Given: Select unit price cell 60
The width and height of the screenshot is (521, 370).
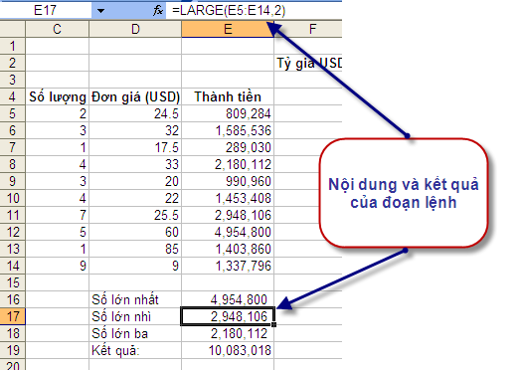Looking at the screenshot, I should 135,232.
